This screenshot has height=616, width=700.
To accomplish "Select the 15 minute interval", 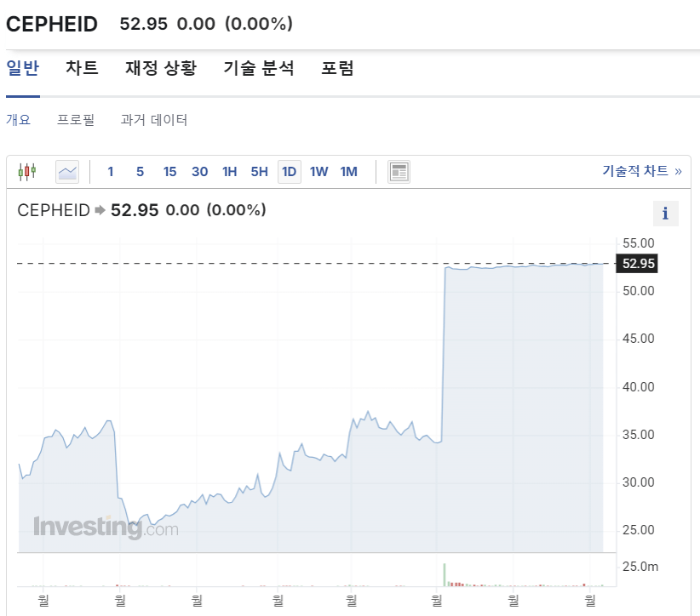I will pyautogui.click(x=169, y=171).
